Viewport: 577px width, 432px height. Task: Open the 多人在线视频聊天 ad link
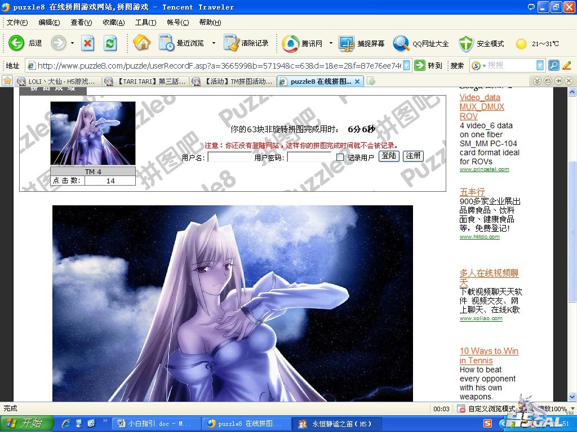(489, 277)
